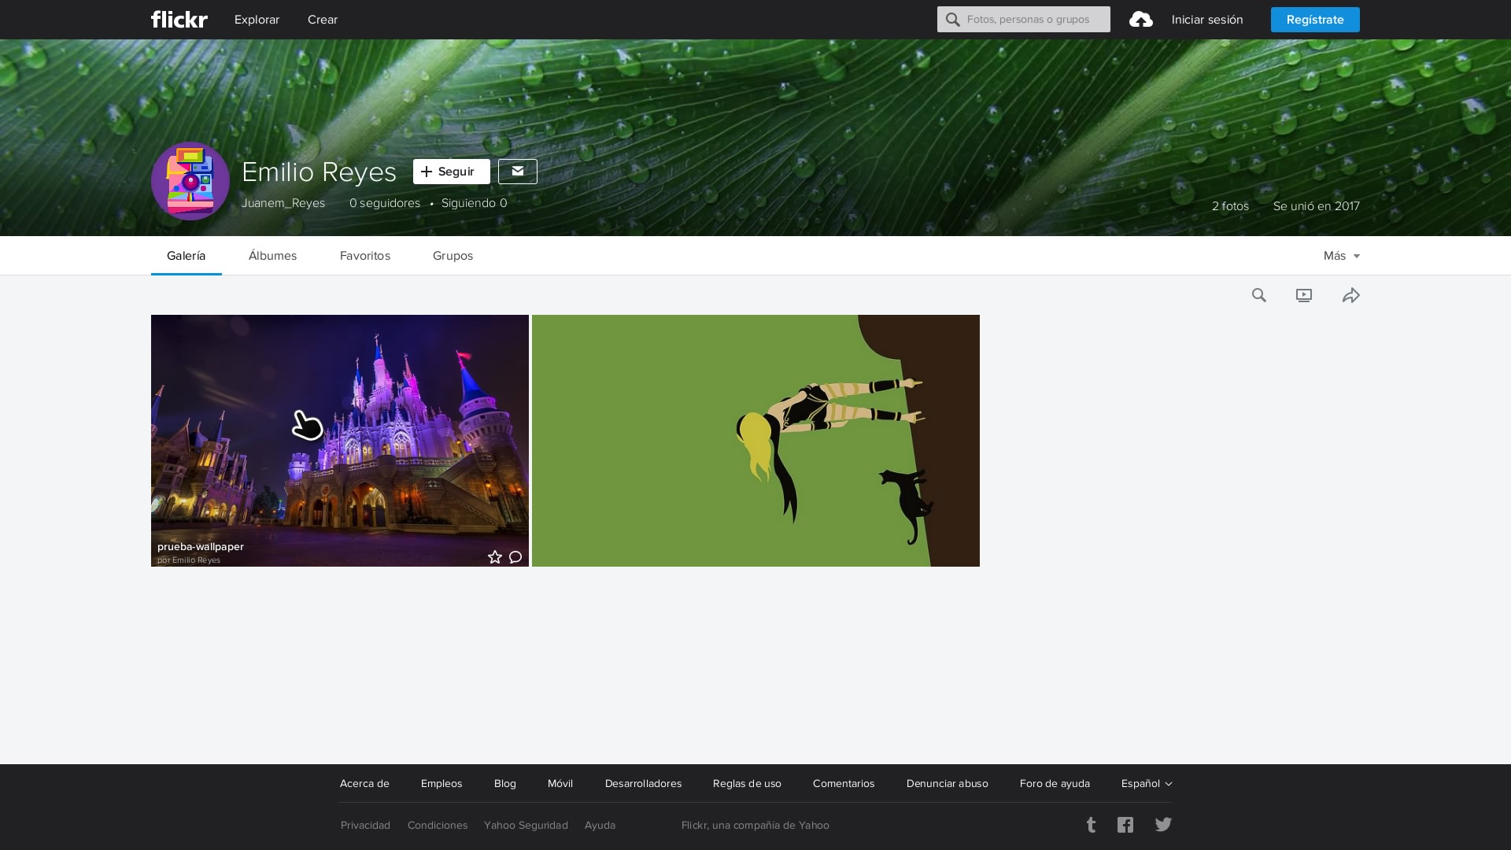This screenshot has height=850, width=1511.
Task: Favorite prueba-wallpaper with the star icon
Action: coord(494,557)
